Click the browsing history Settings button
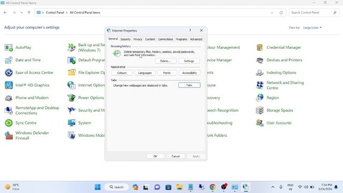Screen dimensions: 343x193 [x=189, y=61]
